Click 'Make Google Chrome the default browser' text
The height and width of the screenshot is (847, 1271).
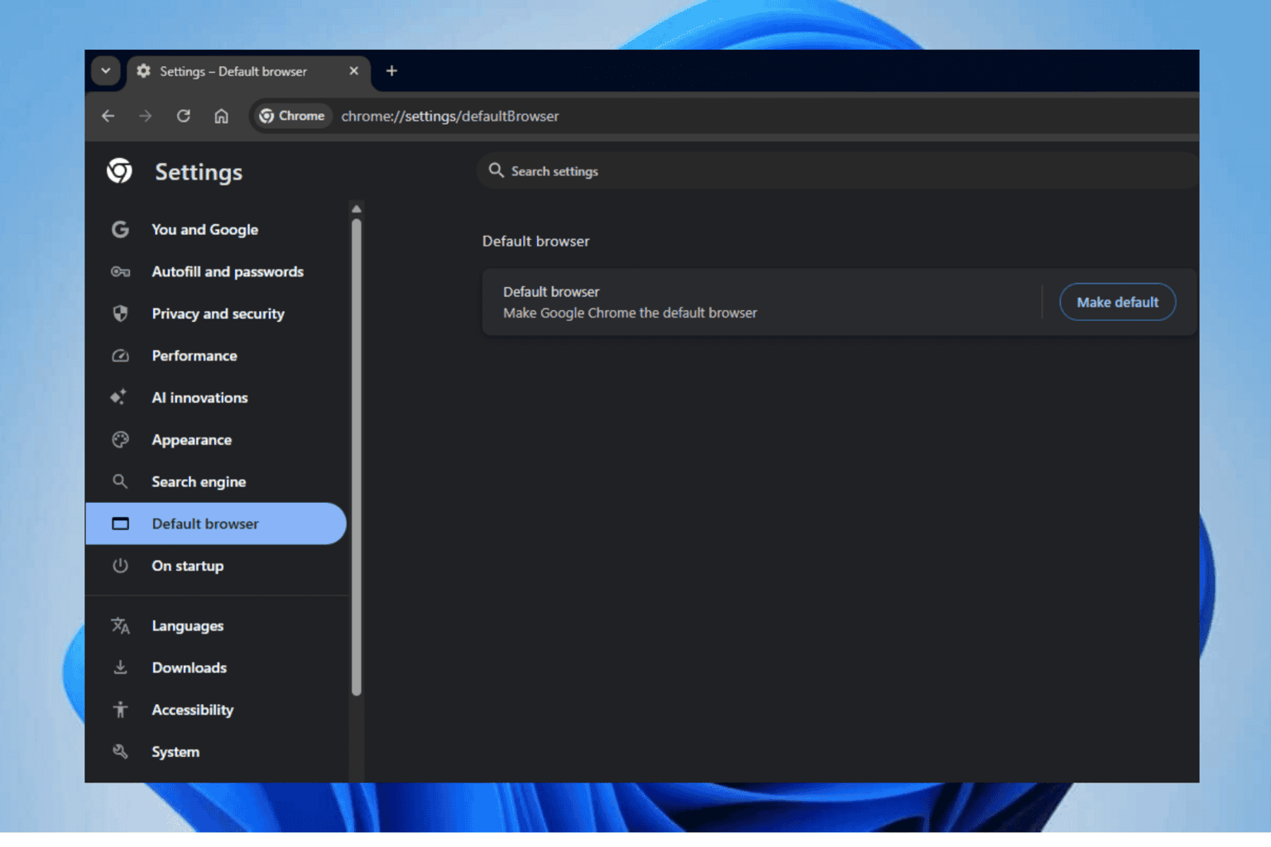pyautogui.click(x=630, y=313)
